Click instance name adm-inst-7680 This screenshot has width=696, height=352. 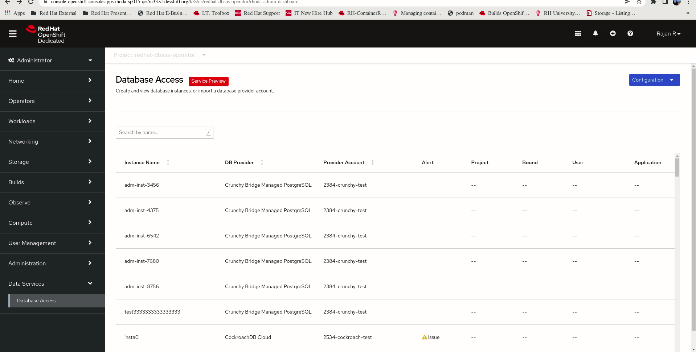[142, 261]
